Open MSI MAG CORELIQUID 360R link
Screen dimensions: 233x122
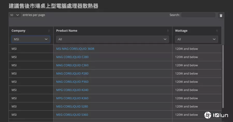coord(75,49)
